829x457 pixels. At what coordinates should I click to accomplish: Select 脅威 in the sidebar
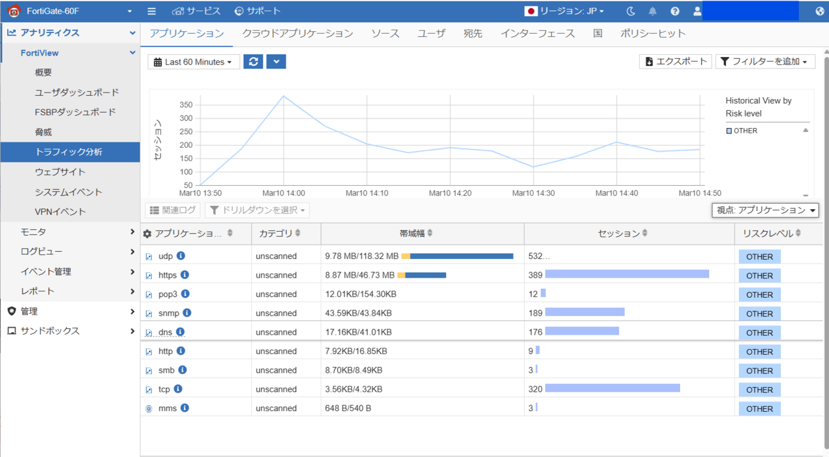[x=43, y=131]
